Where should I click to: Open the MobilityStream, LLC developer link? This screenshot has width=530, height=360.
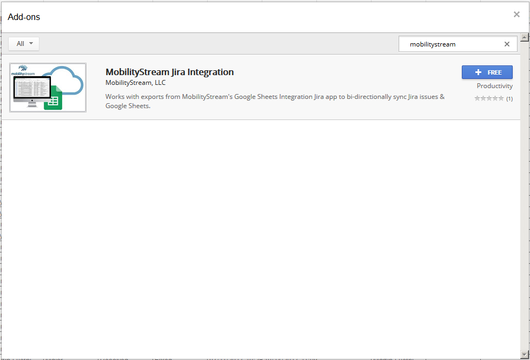click(x=135, y=83)
